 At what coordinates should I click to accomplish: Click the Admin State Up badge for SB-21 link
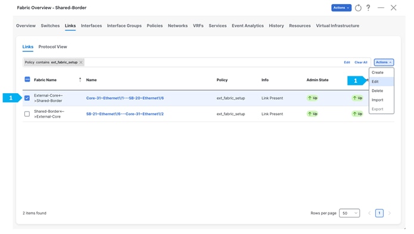[312, 114]
